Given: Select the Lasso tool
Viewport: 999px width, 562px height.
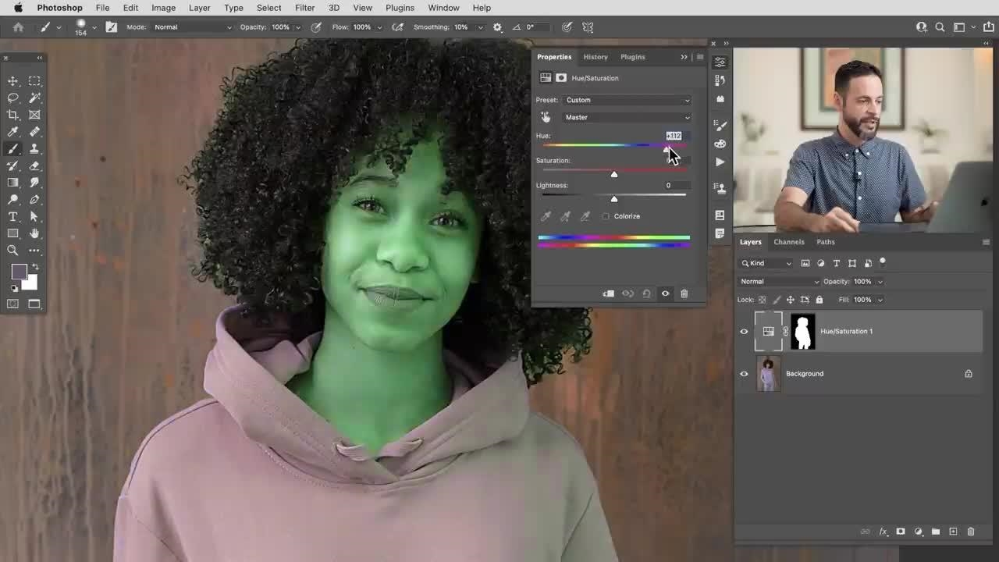Looking at the screenshot, I should tap(12, 98).
